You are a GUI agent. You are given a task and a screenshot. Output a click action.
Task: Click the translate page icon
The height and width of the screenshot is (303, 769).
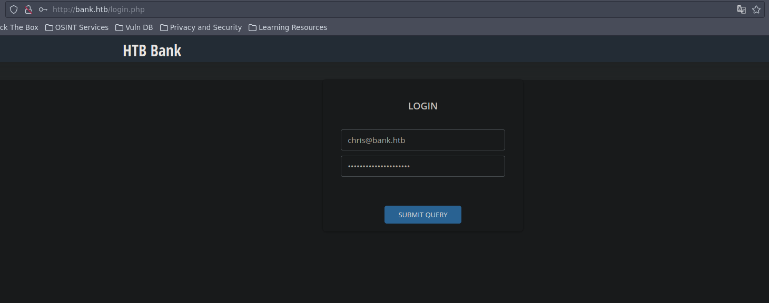(741, 9)
